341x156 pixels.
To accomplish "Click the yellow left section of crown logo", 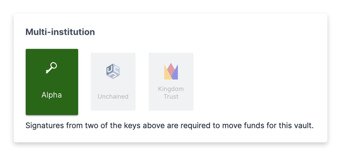I will [x=167, y=73].
